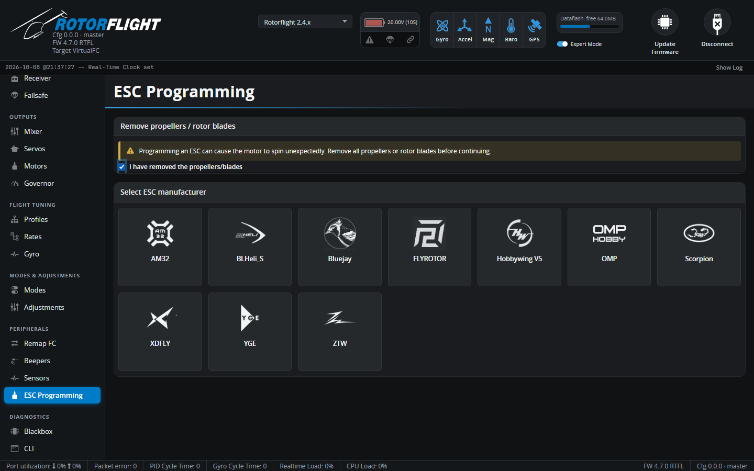Go to the Rates page
754x471 pixels.
coord(52,237)
